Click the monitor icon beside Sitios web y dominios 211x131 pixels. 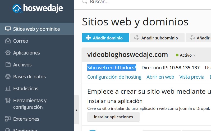coord(8,29)
